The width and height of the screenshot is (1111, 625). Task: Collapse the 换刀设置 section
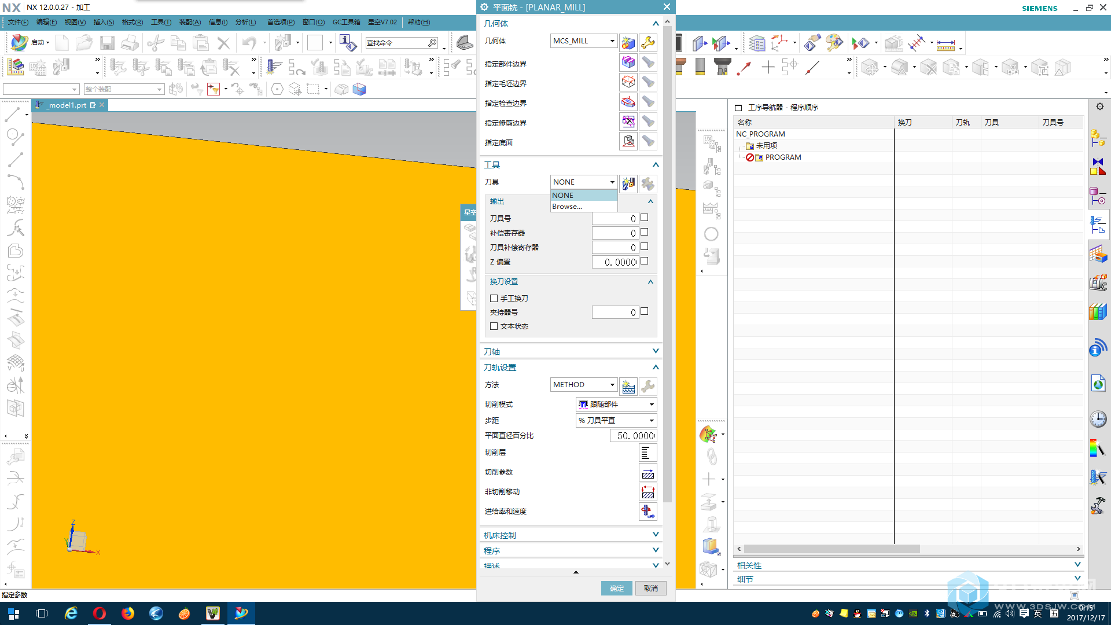pyautogui.click(x=650, y=282)
